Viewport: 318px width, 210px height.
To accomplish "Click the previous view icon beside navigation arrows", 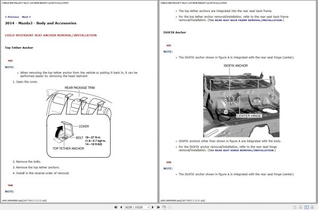I will pyautogui.click(x=164, y=207).
